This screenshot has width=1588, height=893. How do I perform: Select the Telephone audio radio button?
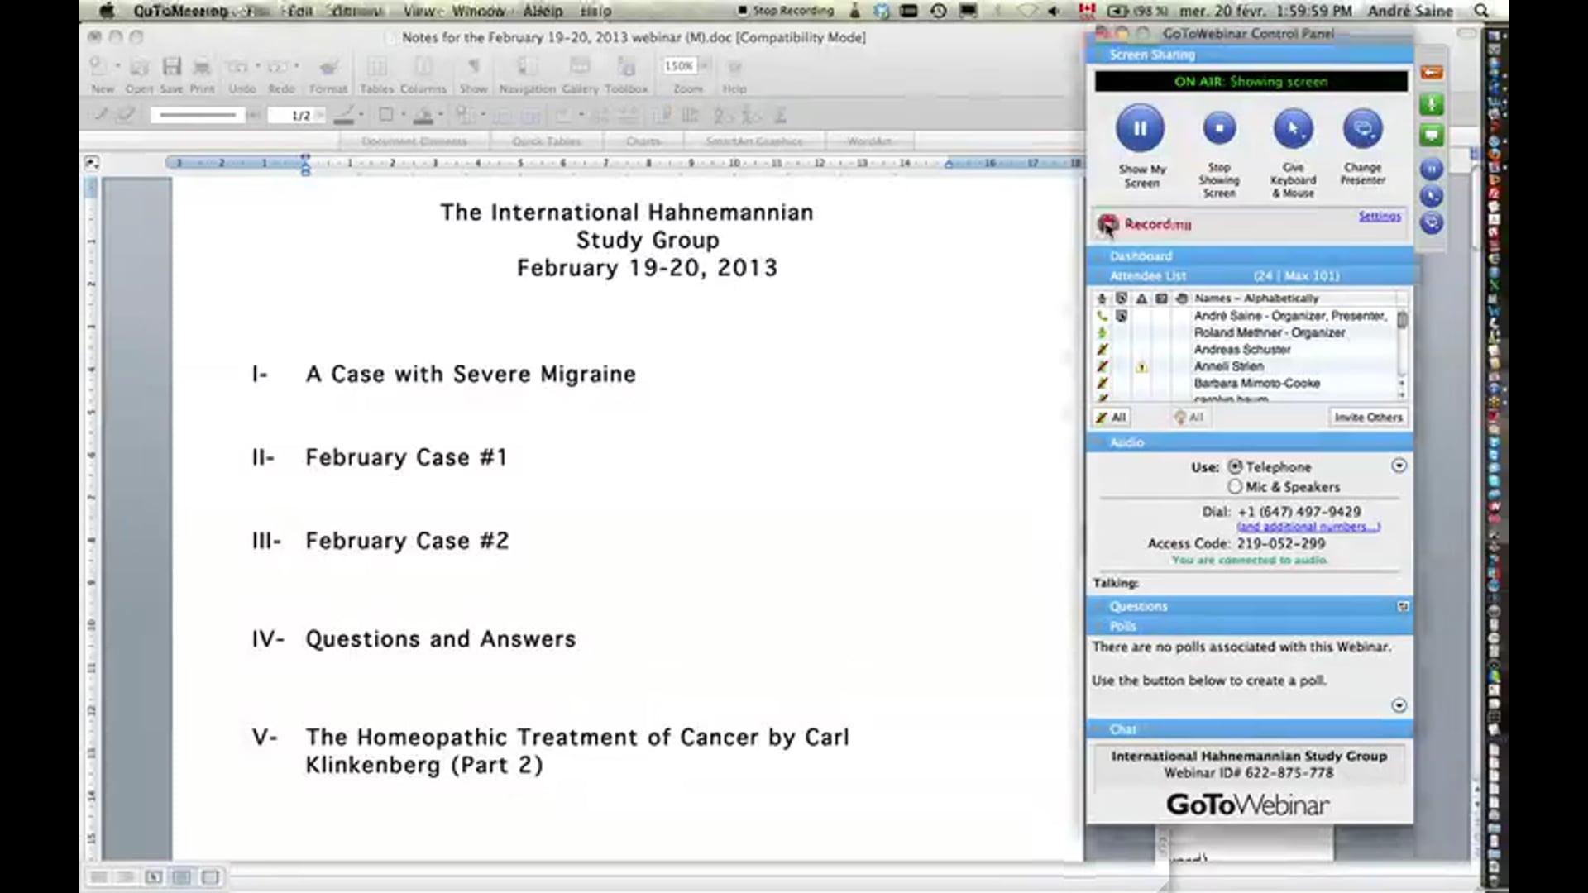coord(1235,466)
